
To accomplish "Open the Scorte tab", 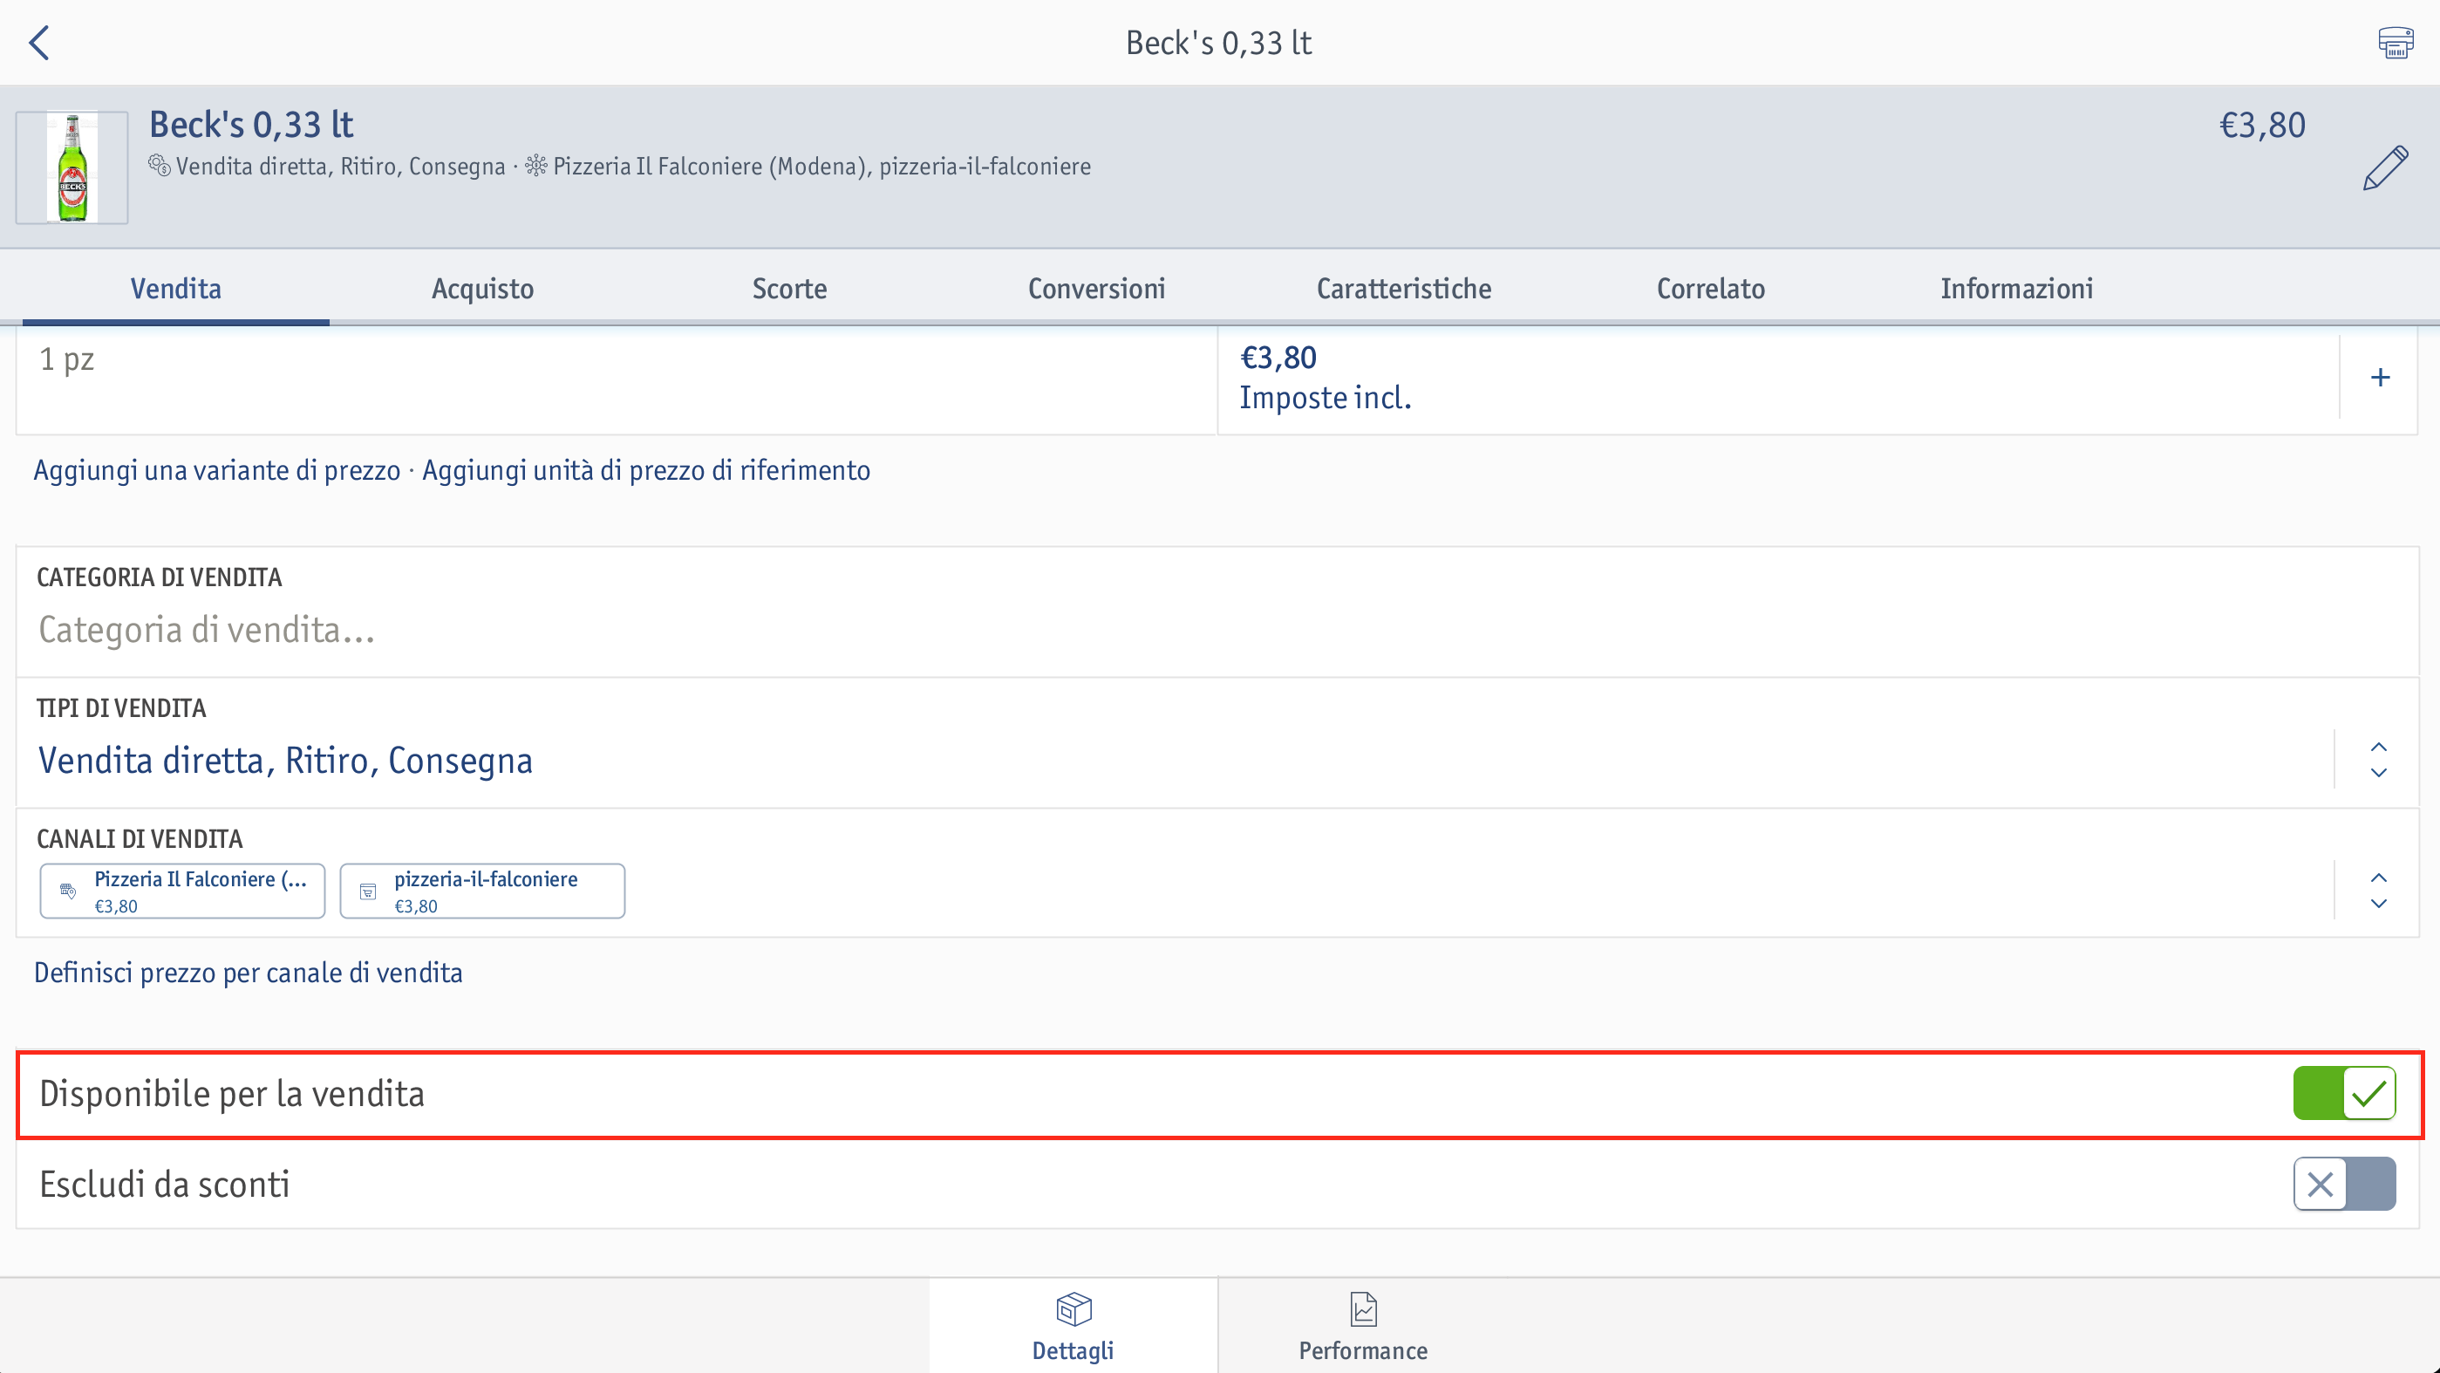I will [790, 288].
